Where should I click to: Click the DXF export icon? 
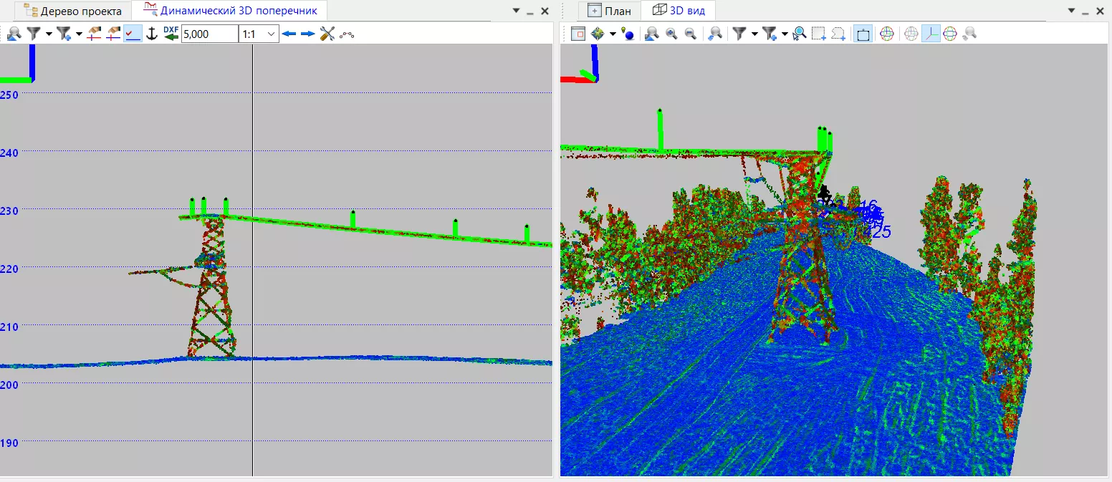(171, 34)
